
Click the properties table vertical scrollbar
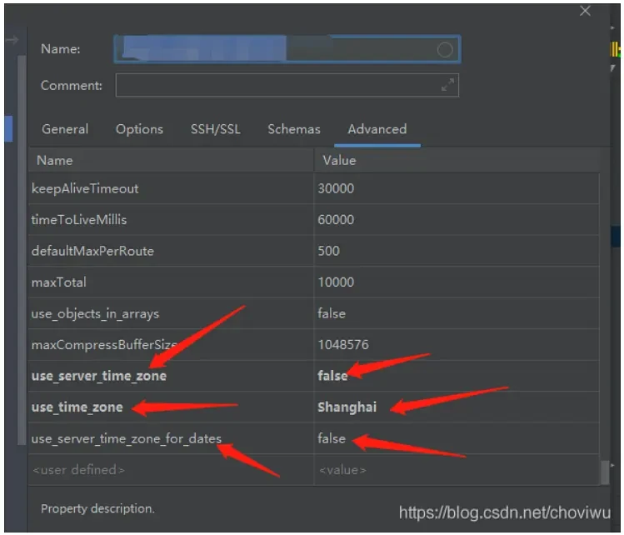click(605, 472)
